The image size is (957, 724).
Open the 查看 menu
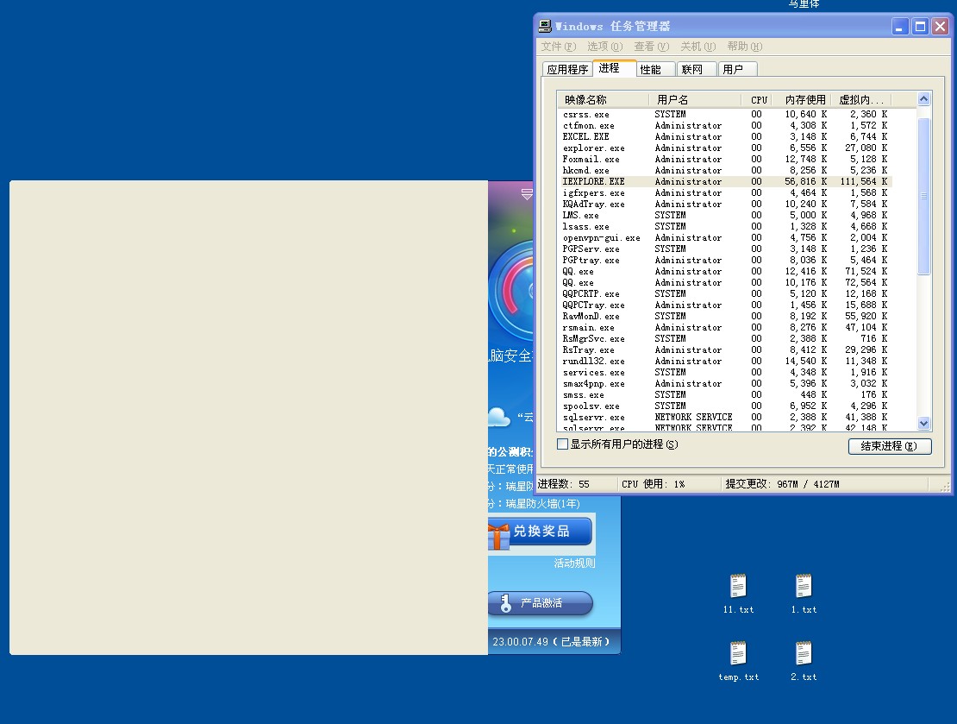(651, 47)
